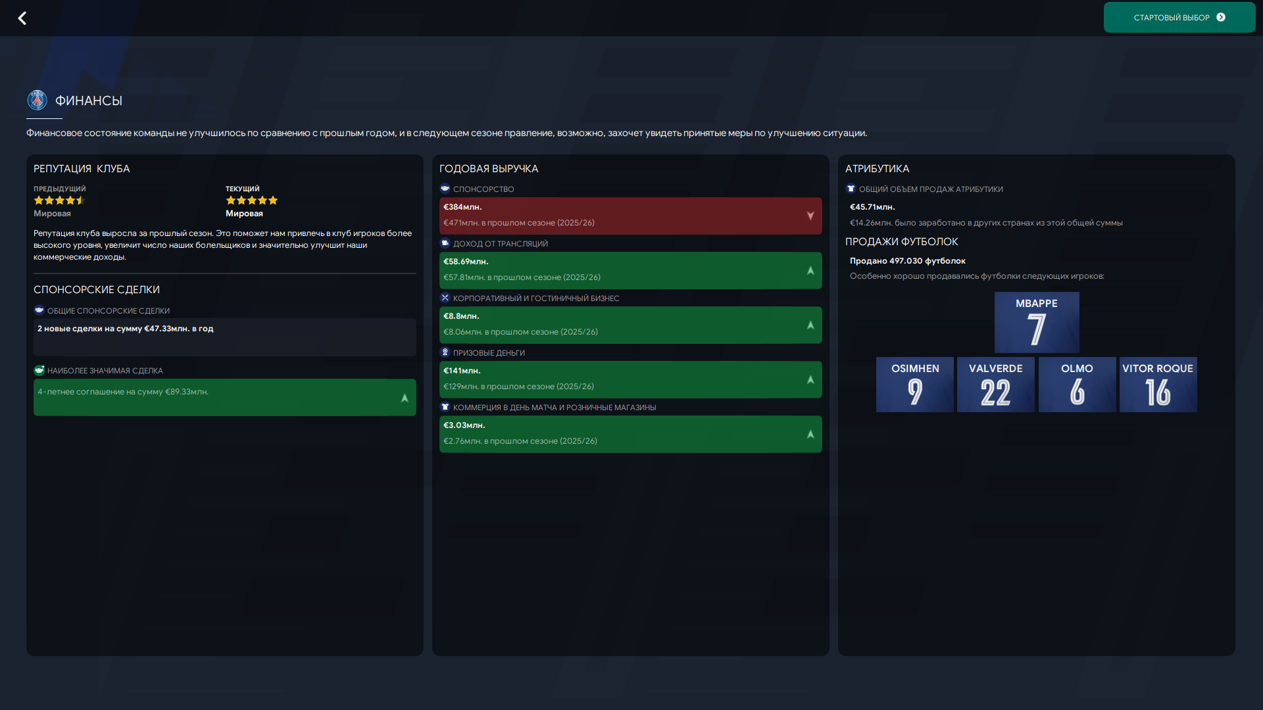
Task: Click the ТЕКУЩИЙ reputation label
Action: 243,189
